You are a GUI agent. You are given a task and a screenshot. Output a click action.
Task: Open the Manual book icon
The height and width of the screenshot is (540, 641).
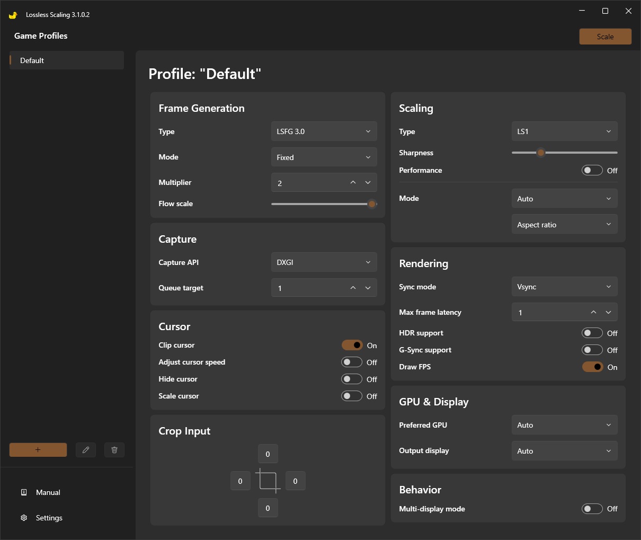coord(24,492)
